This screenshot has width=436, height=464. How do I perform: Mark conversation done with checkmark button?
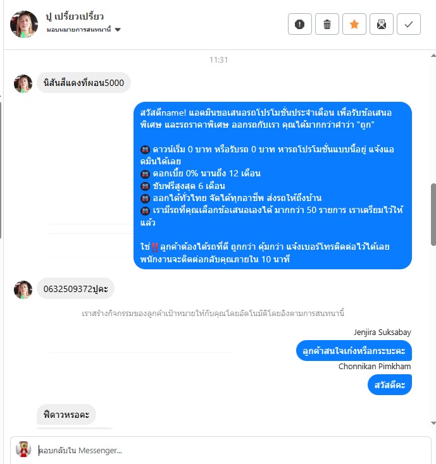tap(409, 24)
